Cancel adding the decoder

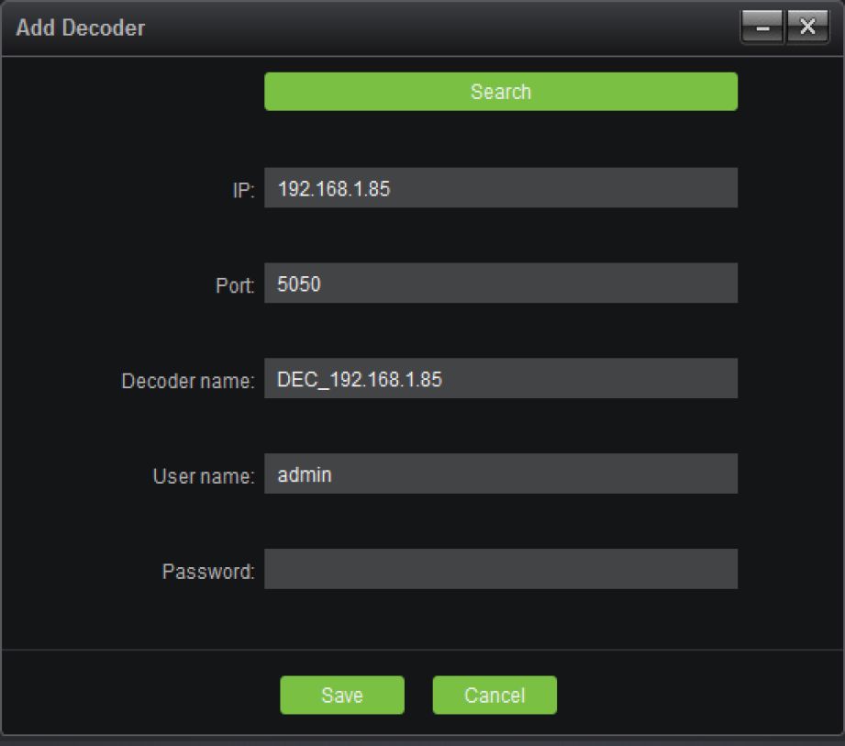[x=494, y=696]
